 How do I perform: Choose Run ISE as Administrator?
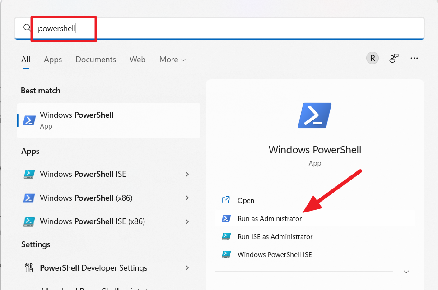click(x=315, y=237)
